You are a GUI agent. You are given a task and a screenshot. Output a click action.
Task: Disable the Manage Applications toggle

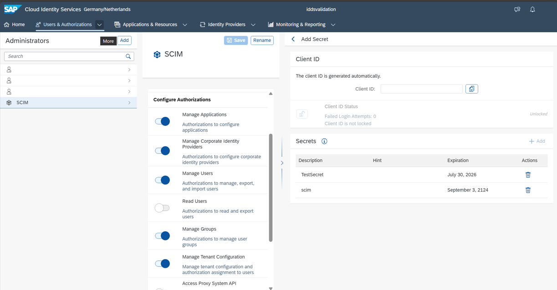[x=162, y=121]
